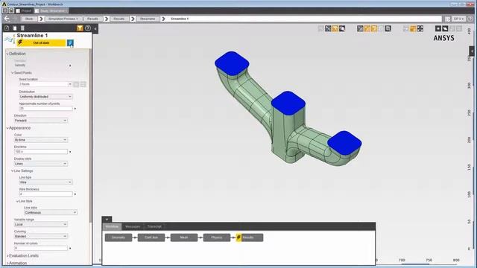This screenshot has width=477, height=268.
Task: Open the Distribution dropdown
Action: [45, 97]
